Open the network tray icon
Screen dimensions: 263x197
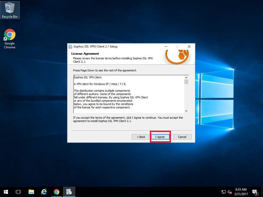[223, 192]
